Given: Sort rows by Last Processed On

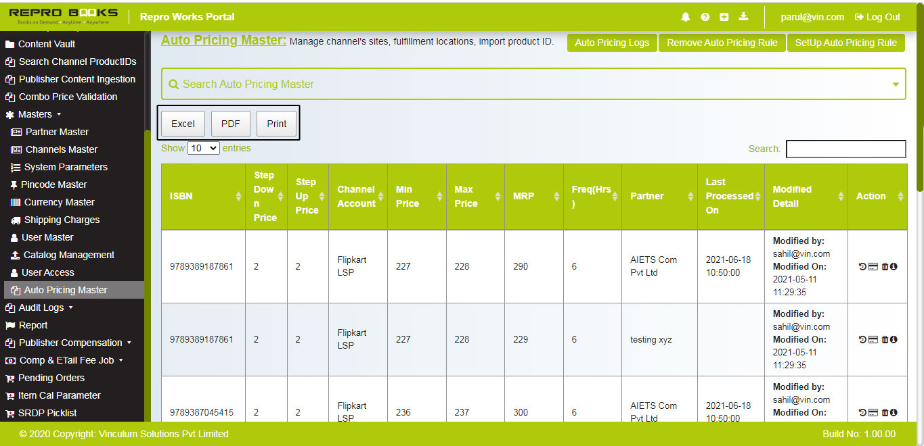Looking at the screenshot, I should 758,197.
